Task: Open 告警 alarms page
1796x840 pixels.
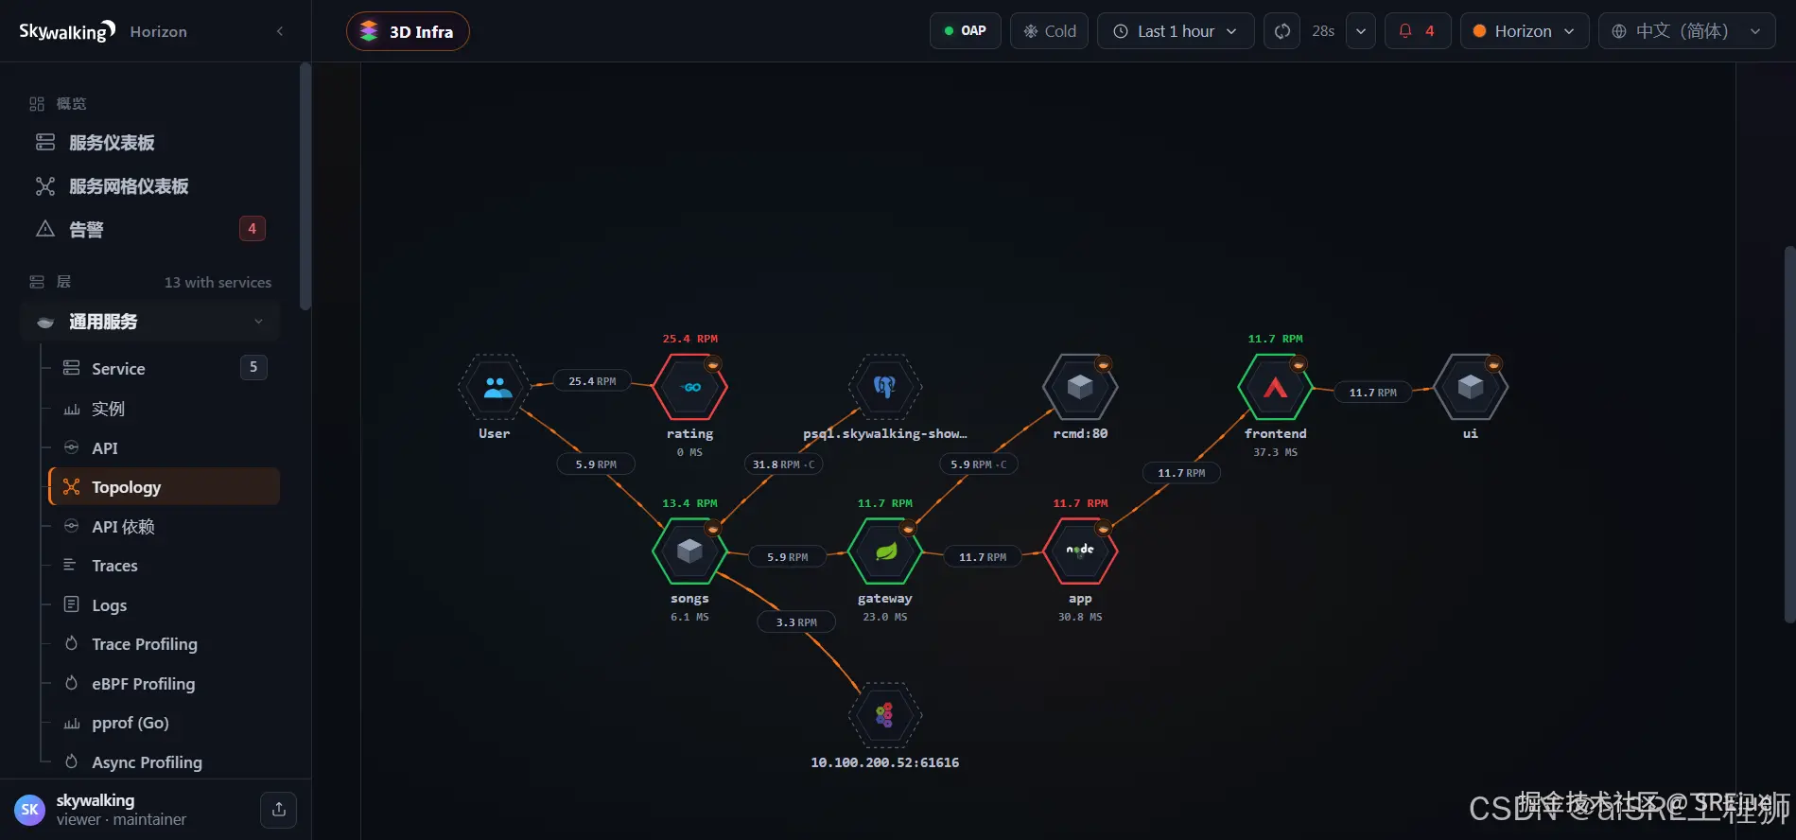Action: coord(151,229)
